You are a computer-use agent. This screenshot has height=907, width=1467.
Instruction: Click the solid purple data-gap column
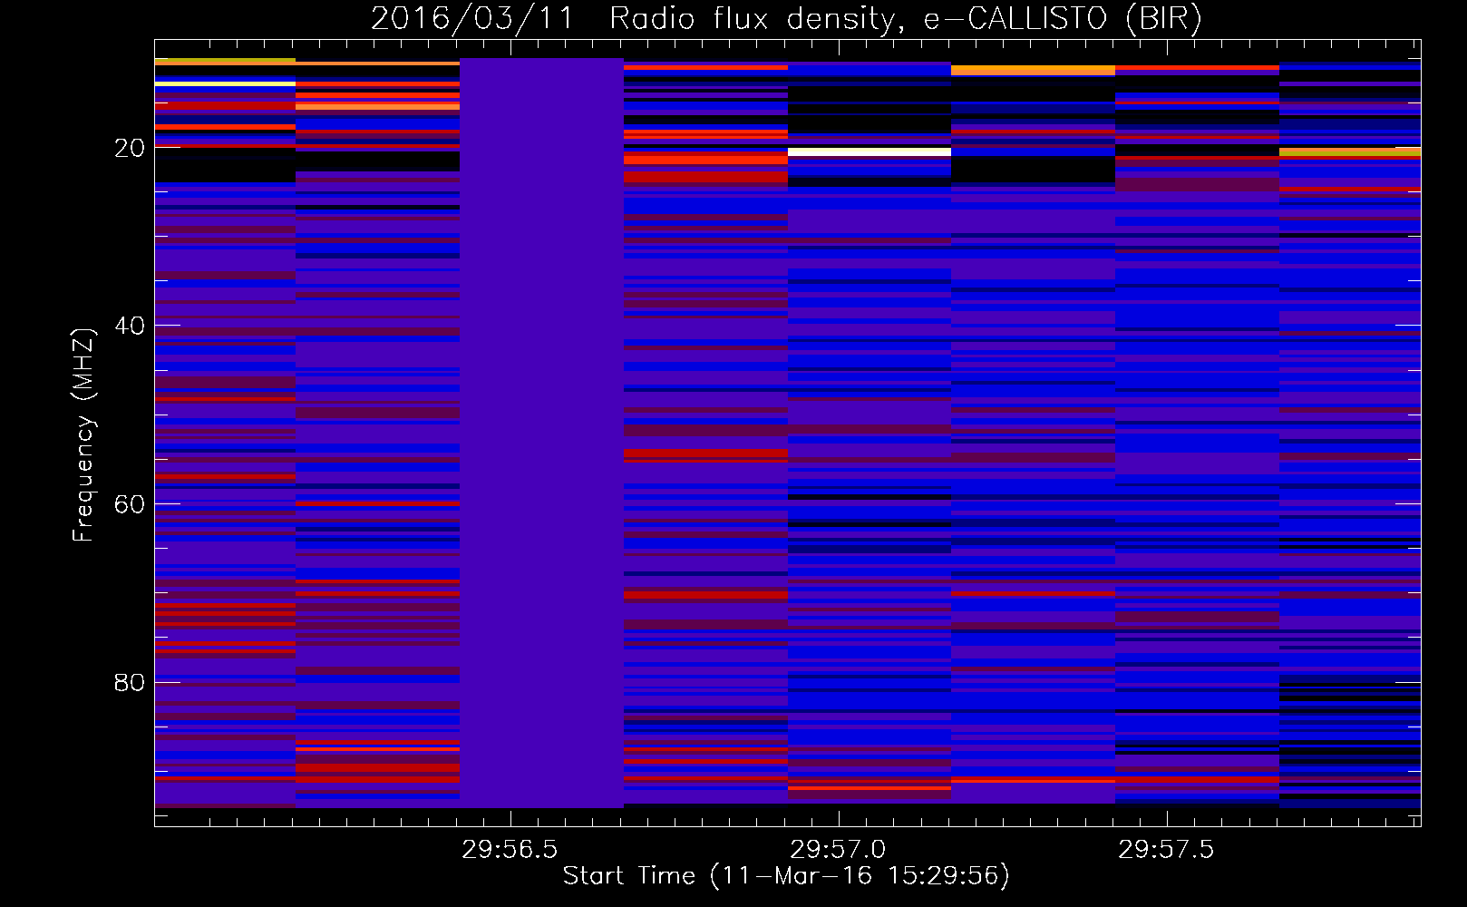click(541, 433)
